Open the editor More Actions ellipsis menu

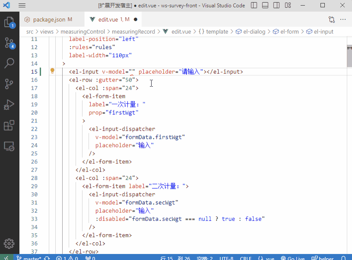[343, 19]
